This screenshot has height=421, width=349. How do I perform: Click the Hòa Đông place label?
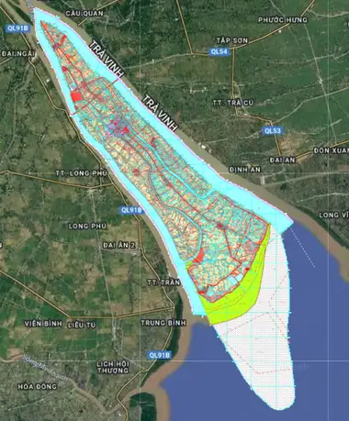(x=38, y=386)
